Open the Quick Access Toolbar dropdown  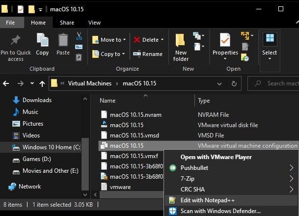(40, 9)
